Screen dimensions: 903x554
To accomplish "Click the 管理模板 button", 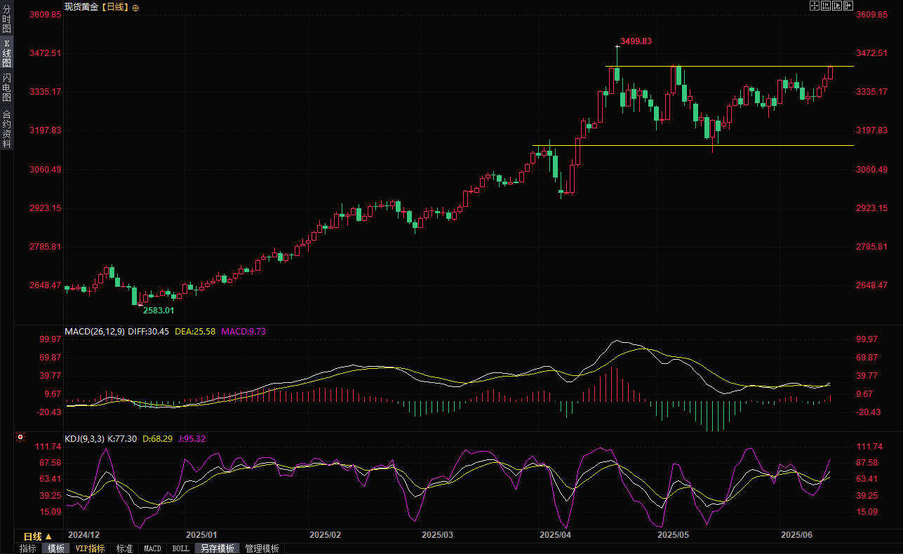I will tap(262, 548).
